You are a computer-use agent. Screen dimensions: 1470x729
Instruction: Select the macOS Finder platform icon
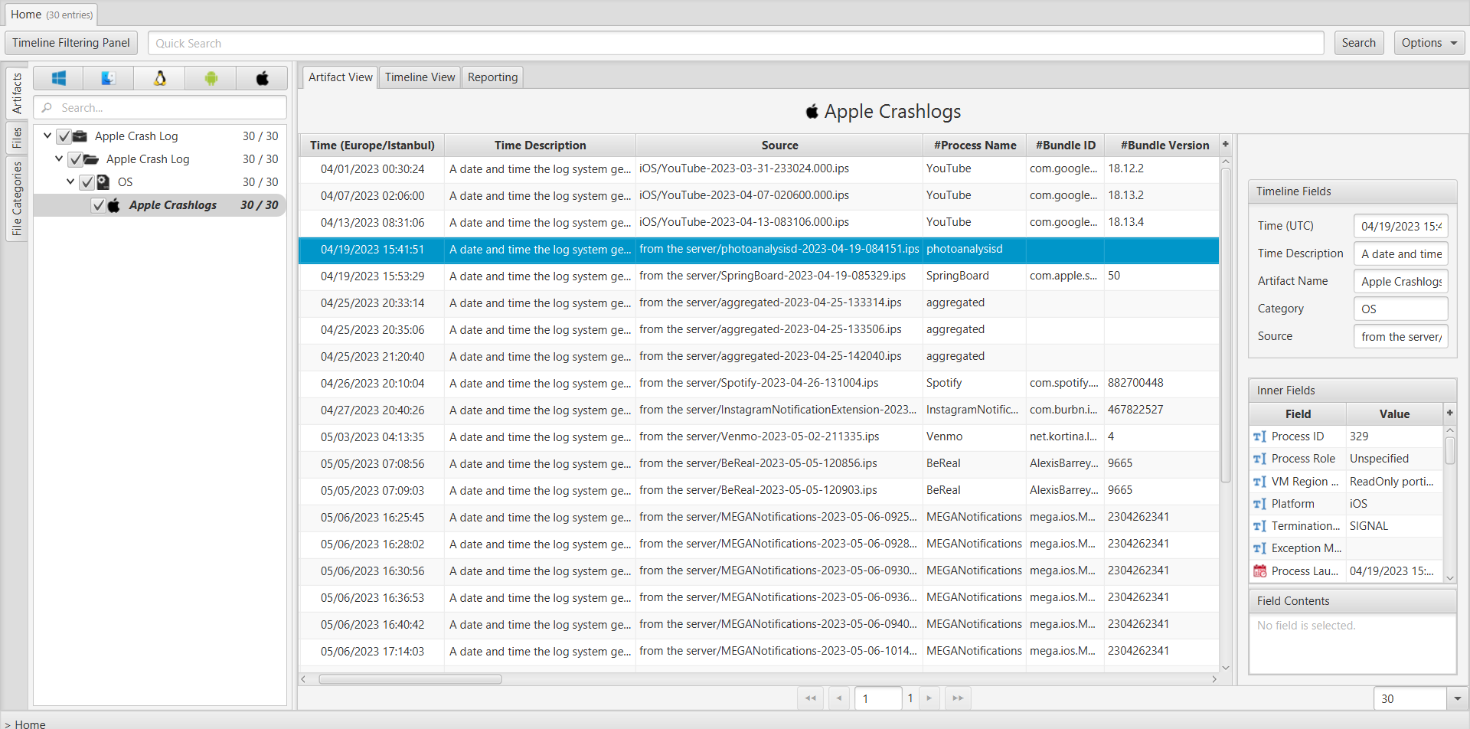(109, 78)
